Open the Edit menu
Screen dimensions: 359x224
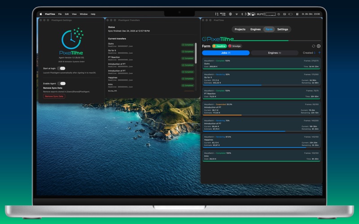66,14
